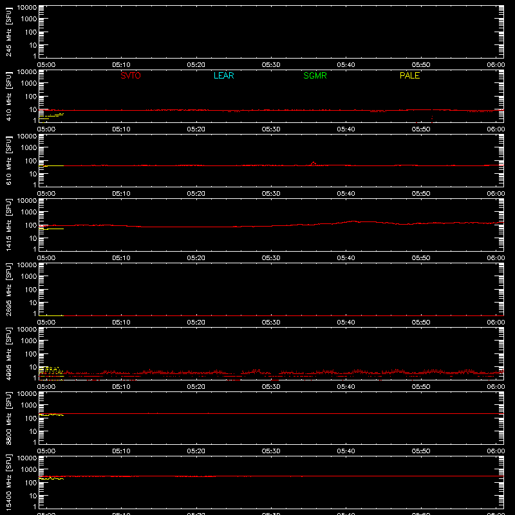This screenshot has height=515, width=515.
Task: Click the 100 tick label of the 4995 MHz panel
Action: 31,354
